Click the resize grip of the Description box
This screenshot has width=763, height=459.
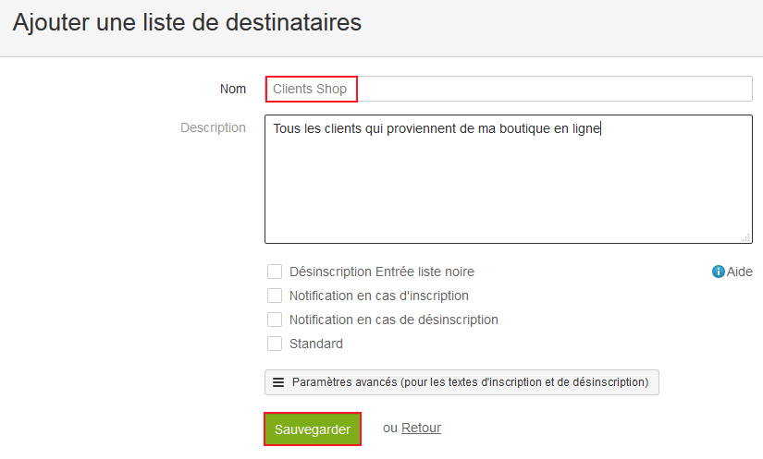(x=746, y=237)
